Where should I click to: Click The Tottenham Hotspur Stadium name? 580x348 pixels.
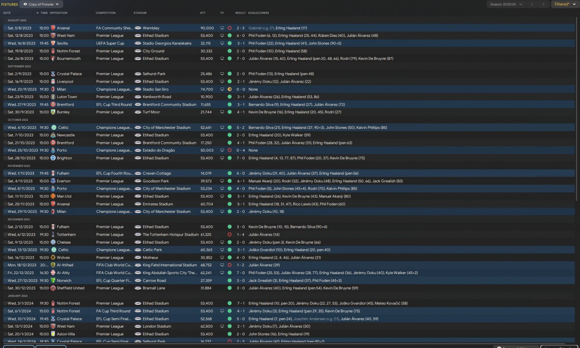tap(170, 235)
